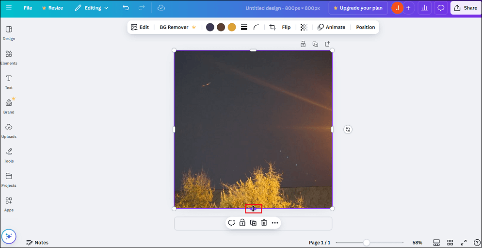Screen dimensions: 482x248
Task: Open the Uploads side panel
Action: [x=9, y=131]
